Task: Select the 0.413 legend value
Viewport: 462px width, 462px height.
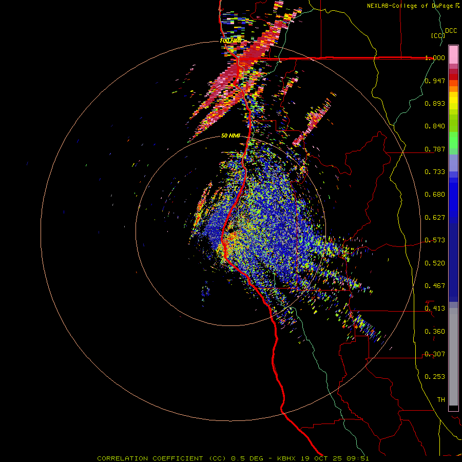Action: pyautogui.click(x=435, y=309)
